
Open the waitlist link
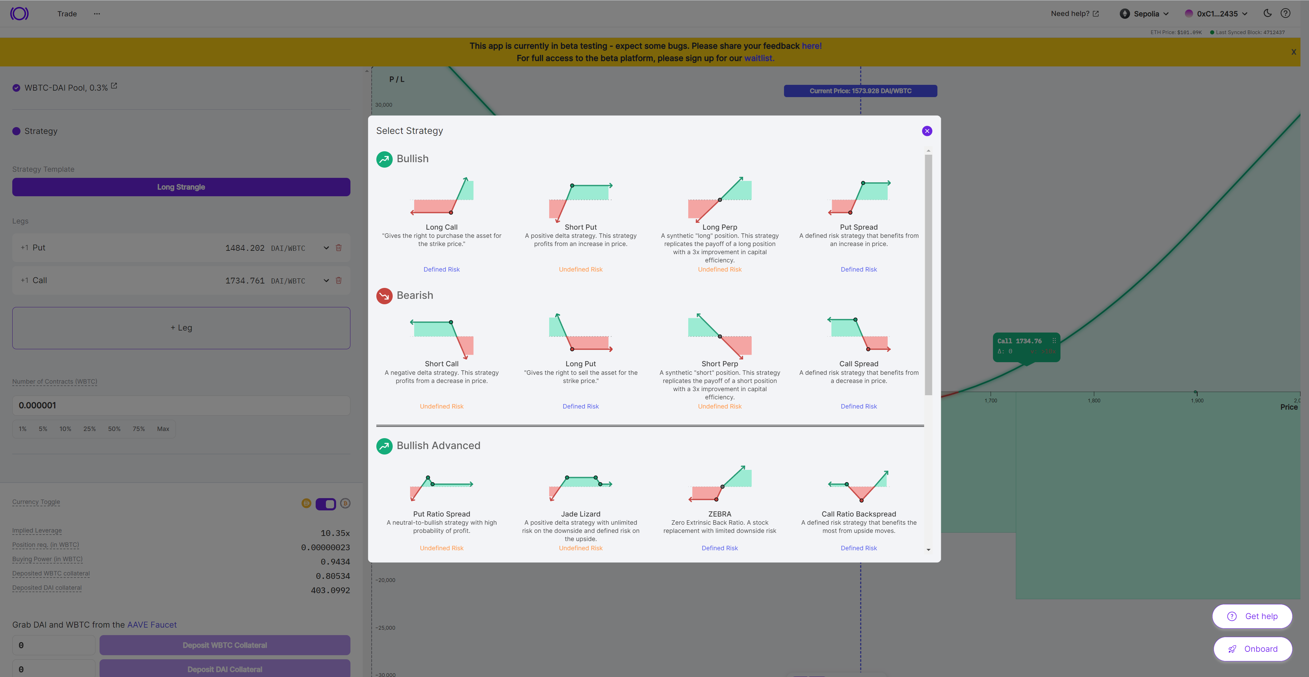(x=759, y=58)
